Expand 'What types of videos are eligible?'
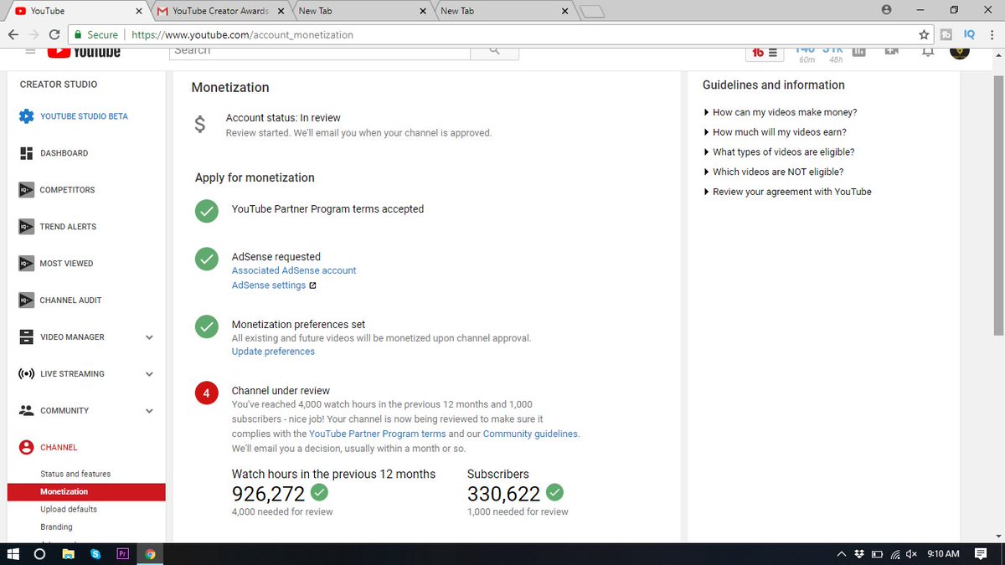The image size is (1005, 565). coord(779,152)
